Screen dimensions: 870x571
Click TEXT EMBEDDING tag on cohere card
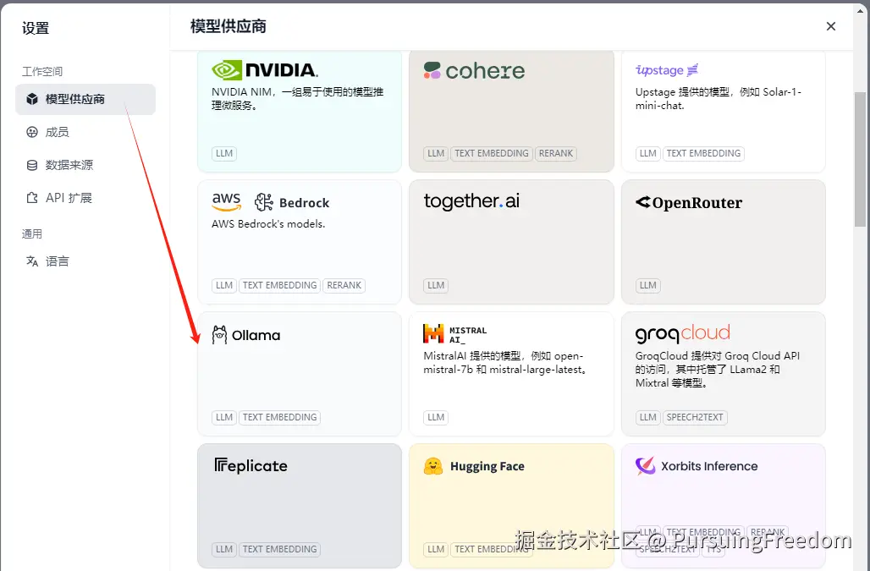click(492, 154)
